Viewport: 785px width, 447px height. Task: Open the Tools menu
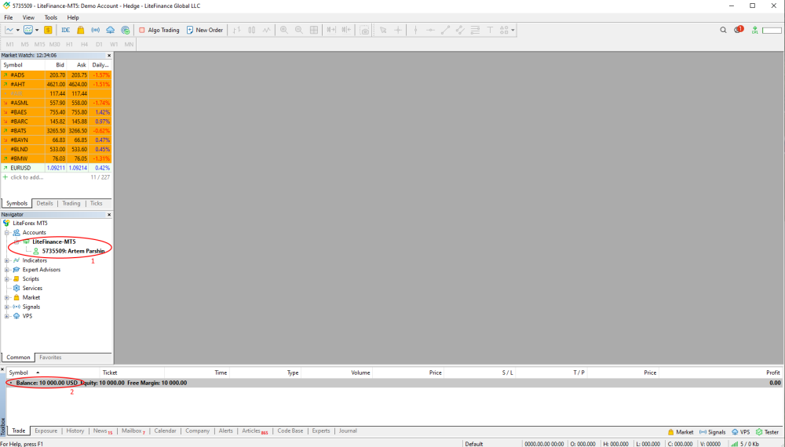click(x=50, y=17)
